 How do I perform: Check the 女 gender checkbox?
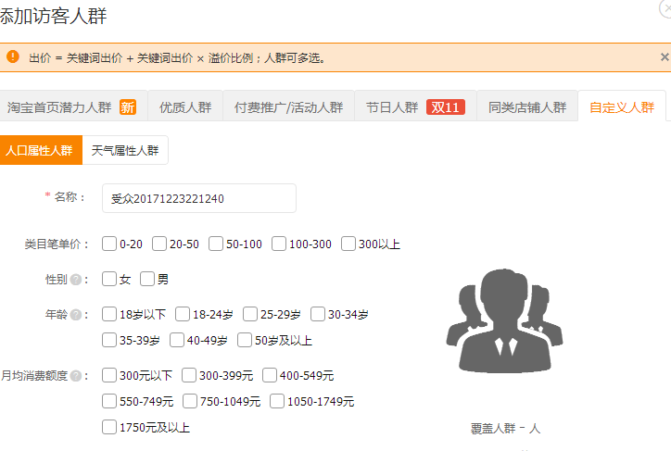110,279
